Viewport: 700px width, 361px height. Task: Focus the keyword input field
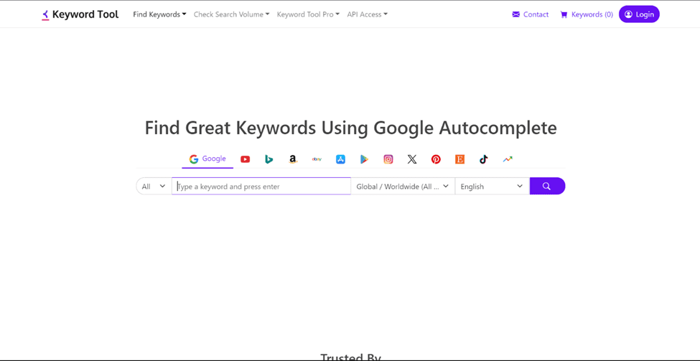261,187
